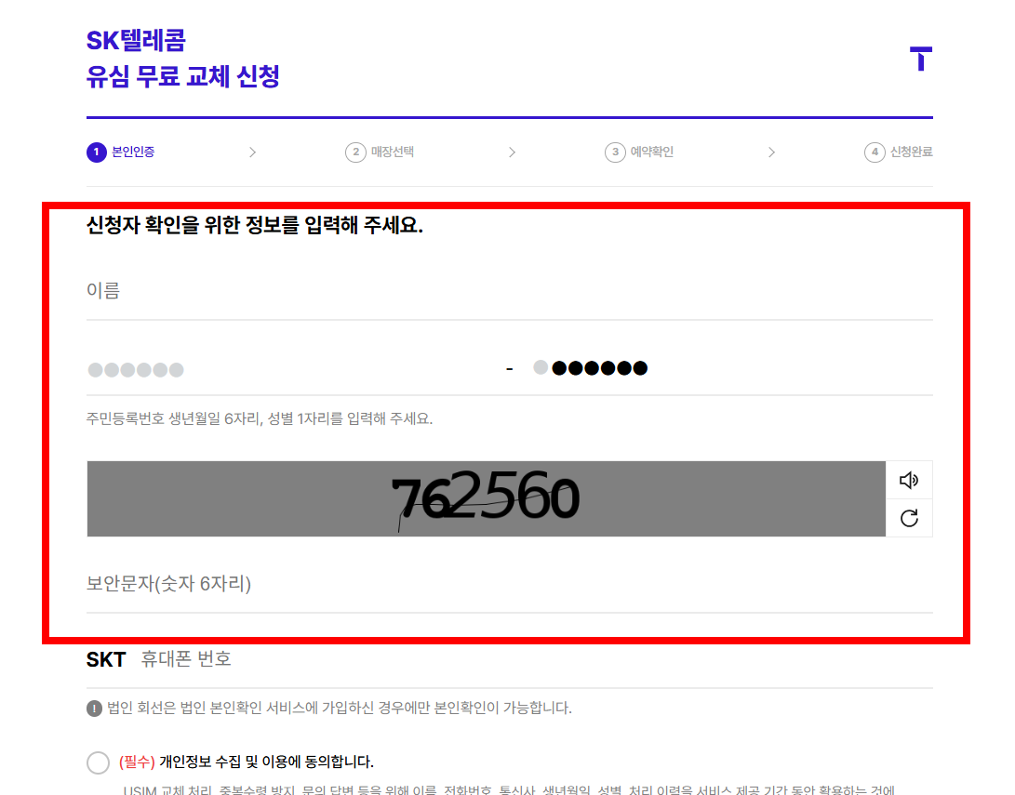Agree to 개인정보 수집 및 이용 radio button
The image size is (1015, 795).
click(99, 762)
